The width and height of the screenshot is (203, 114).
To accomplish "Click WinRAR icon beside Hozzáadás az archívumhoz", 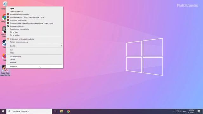I will [8, 14].
